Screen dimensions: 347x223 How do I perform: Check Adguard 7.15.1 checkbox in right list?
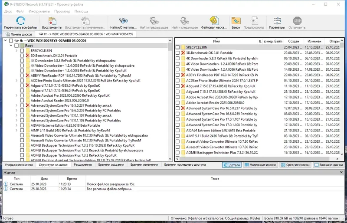[177, 92]
